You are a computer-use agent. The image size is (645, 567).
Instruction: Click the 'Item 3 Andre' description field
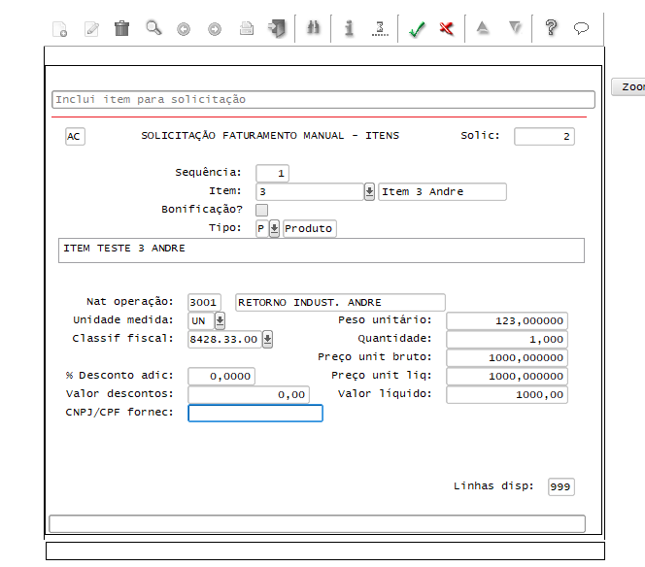442,191
